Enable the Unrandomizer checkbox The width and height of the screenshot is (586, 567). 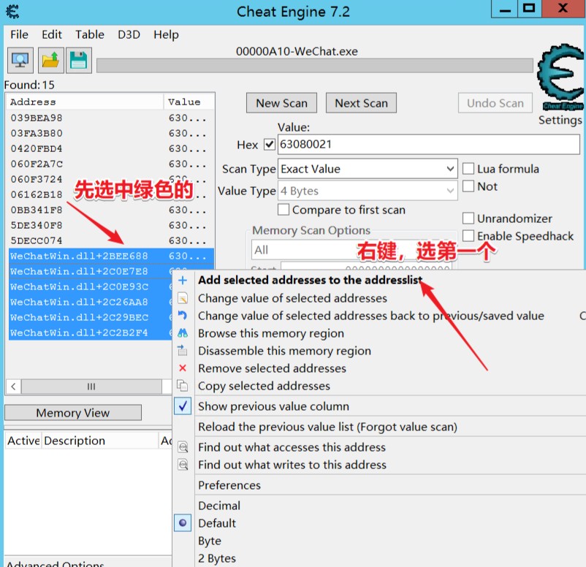click(x=468, y=218)
